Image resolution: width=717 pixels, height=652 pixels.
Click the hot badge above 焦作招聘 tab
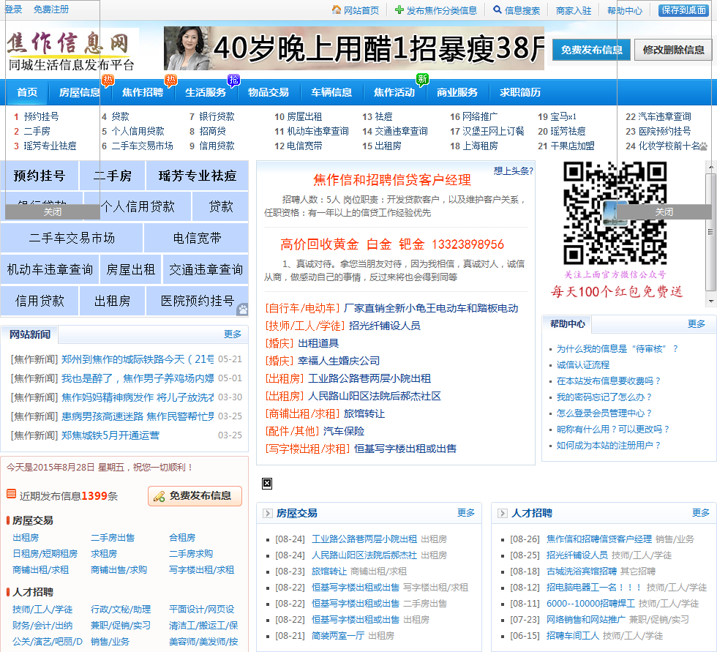click(x=171, y=81)
